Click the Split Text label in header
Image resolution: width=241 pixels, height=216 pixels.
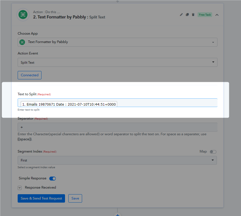point(97,17)
